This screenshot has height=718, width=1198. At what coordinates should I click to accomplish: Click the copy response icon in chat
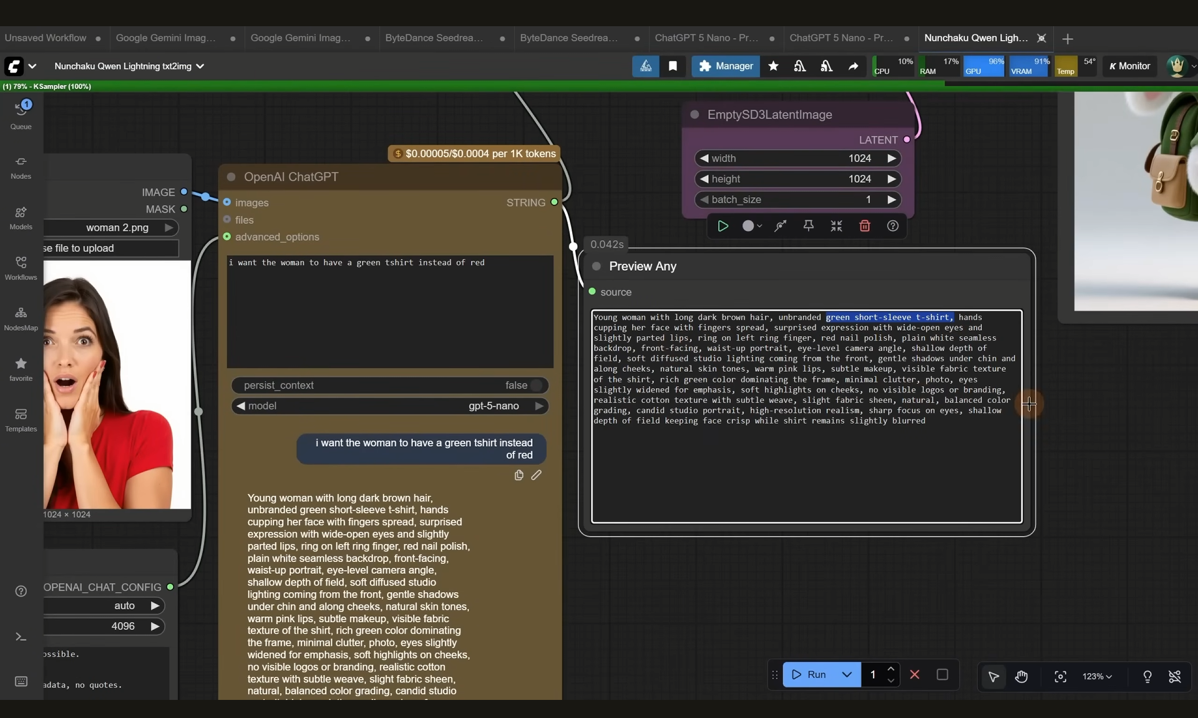tap(519, 475)
